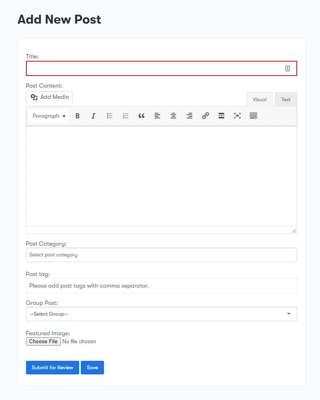Screen dimensions: 320x400
Task: Align paragraph text to center
Action: [x=174, y=116]
